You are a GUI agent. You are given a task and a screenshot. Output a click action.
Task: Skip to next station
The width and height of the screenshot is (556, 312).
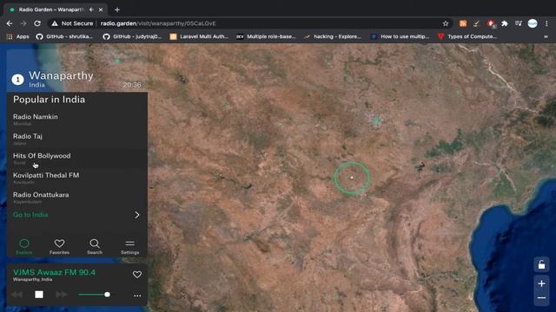[x=61, y=295]
